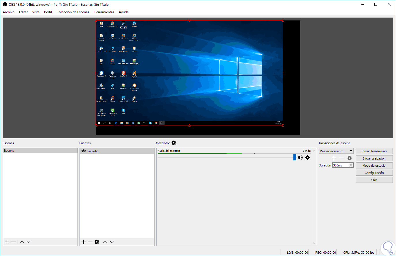Screen dimensions: 396x256
Task: Click the desktop audio volume slider handle
Action: pyautogui.click(x=295, y=157)
